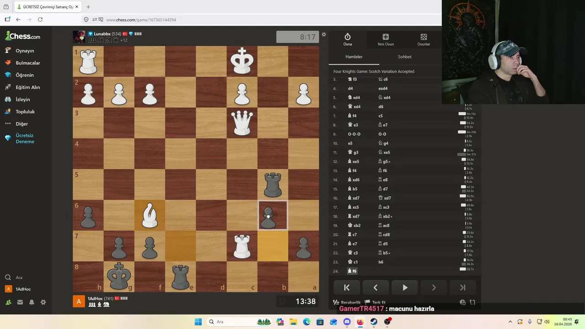Click the shield tracking protection icon

pos(86,20)
